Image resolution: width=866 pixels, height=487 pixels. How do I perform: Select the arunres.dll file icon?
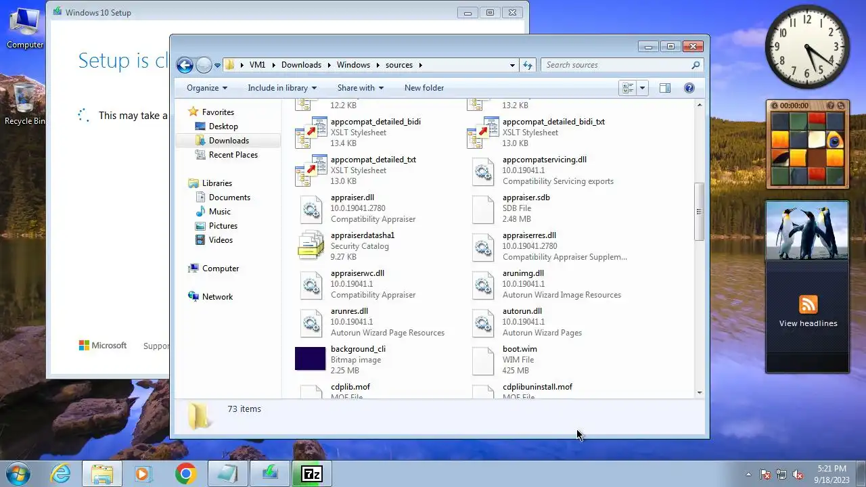[x=311, y=322]
